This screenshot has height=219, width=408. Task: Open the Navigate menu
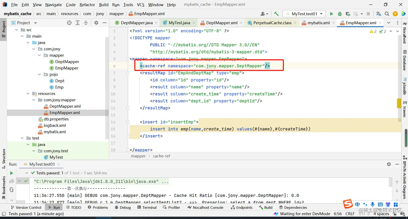[x=53, y=5]
